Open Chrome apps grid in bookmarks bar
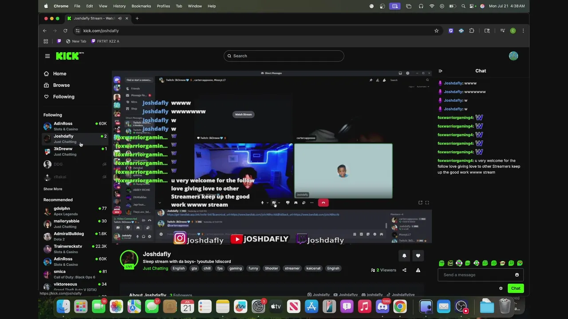The width and height of the screenshot is (568, 319). (46, 41)
